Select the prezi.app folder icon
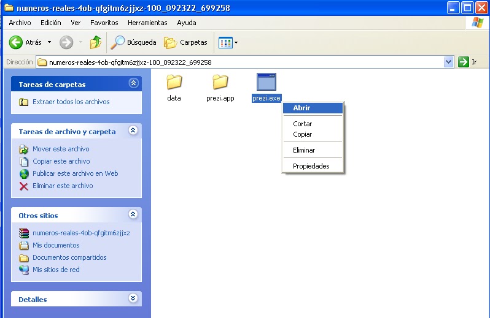 (220, 81)
